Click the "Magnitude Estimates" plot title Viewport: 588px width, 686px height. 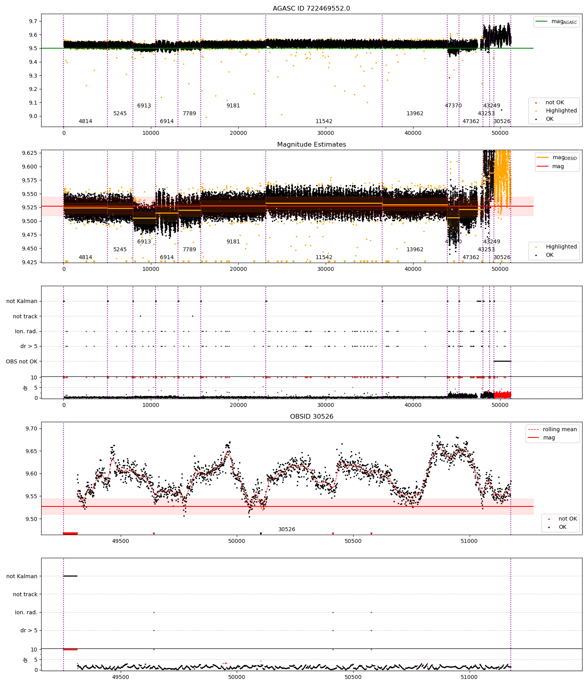pyautogui.click(x=311, y=145)
